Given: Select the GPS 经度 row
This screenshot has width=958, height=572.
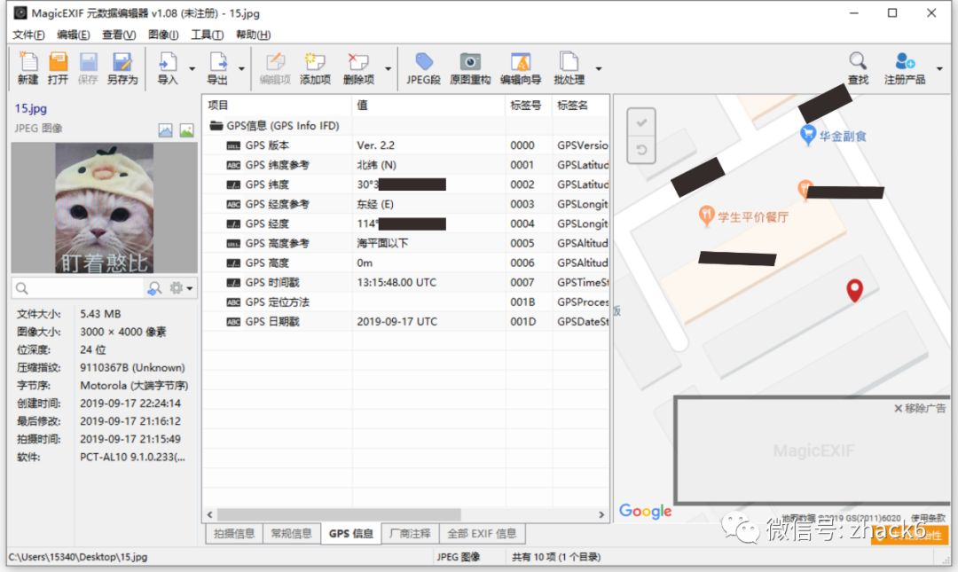Looking at the screenshot, I should point(406,223).
